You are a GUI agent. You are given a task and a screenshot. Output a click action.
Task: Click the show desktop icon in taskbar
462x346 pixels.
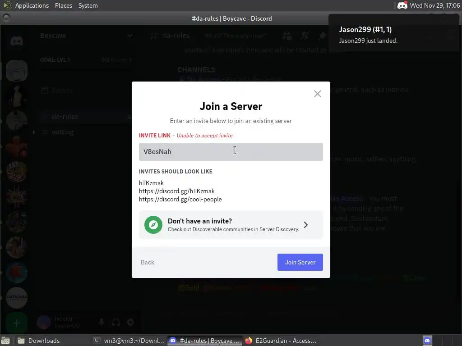(x=5, y=341)
